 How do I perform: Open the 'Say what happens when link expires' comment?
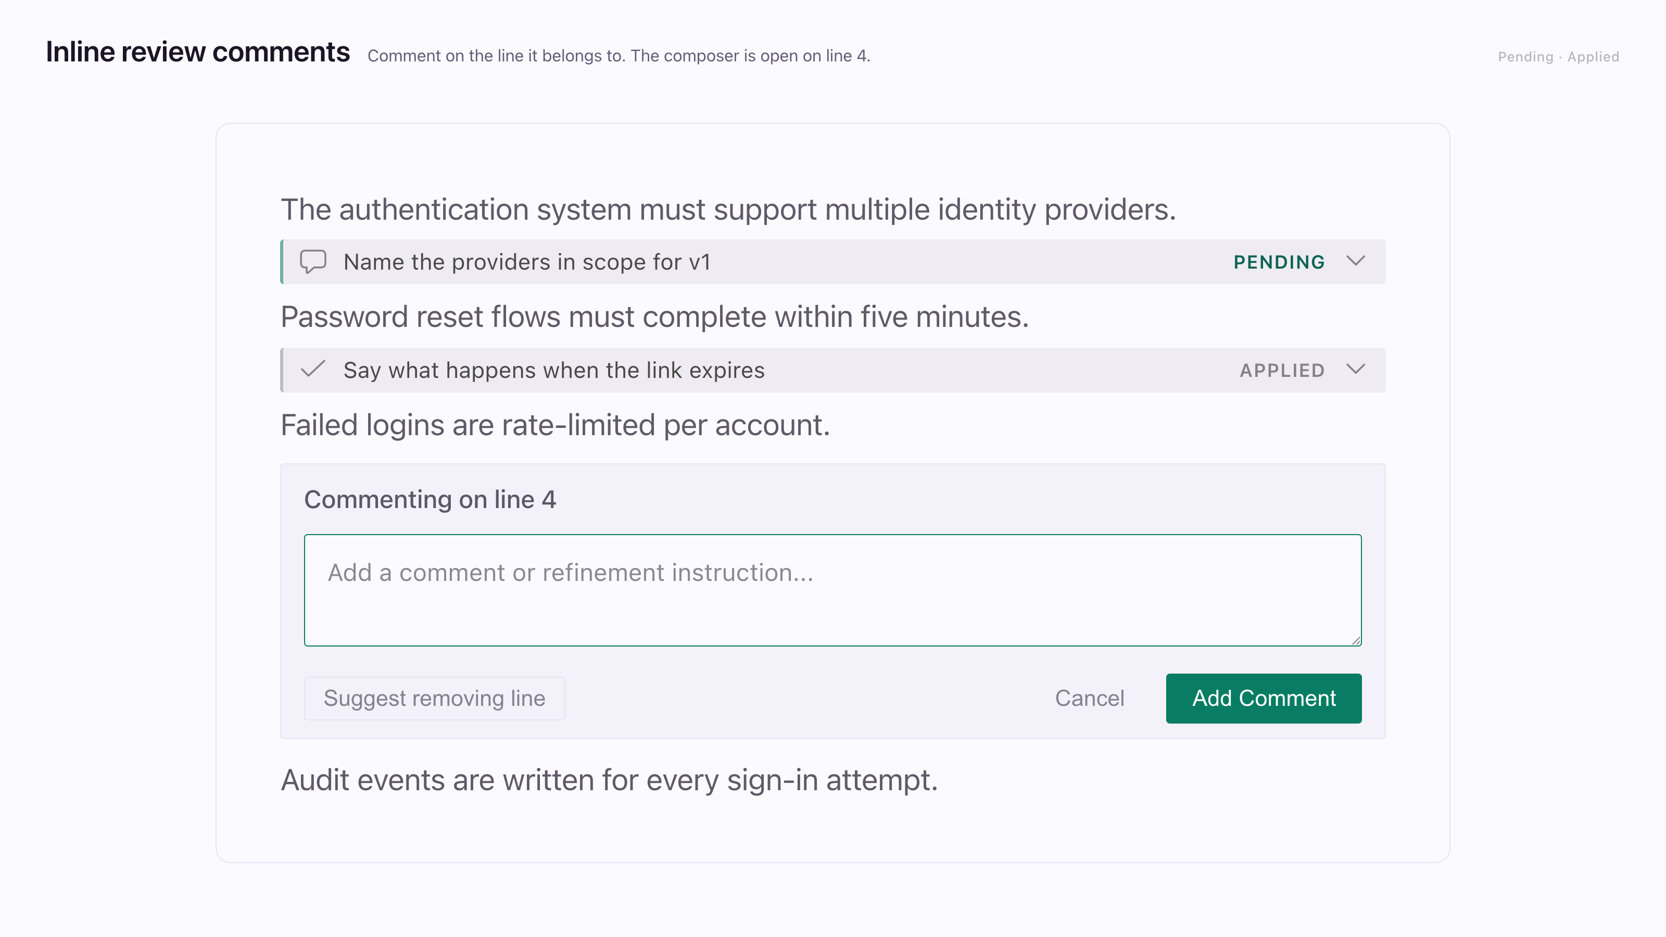[833, 370]
